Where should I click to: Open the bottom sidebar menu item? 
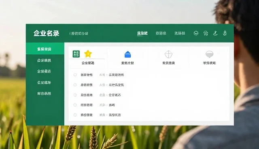click(44, 94)
